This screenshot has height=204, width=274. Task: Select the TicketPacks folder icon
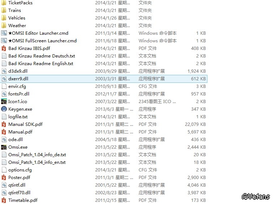point(4,3)
